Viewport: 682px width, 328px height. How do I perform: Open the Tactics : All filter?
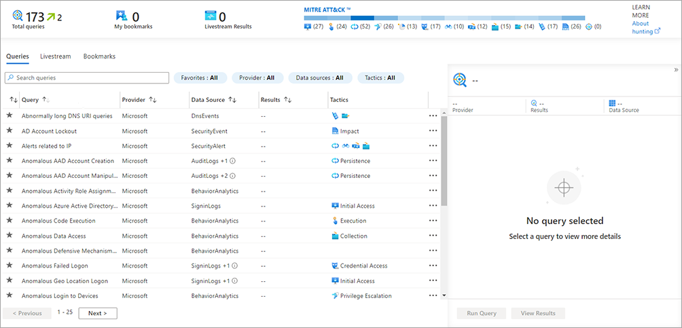point(380,78)
